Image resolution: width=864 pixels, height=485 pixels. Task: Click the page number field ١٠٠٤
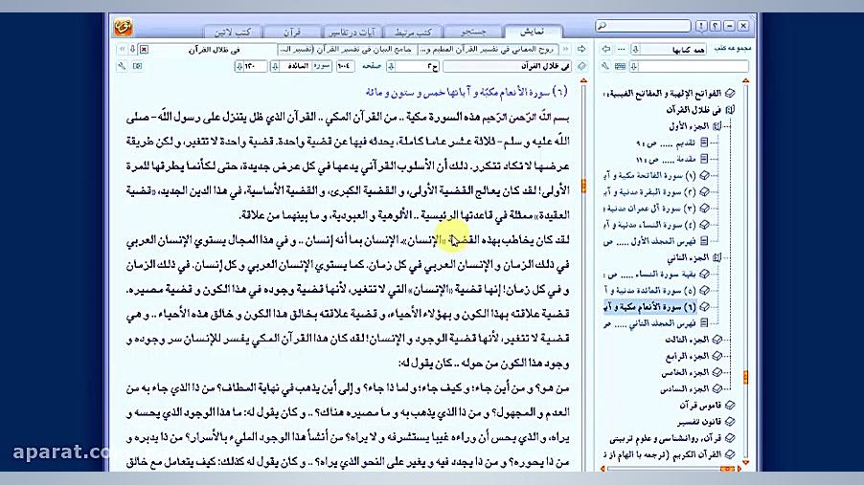(346, 66)
